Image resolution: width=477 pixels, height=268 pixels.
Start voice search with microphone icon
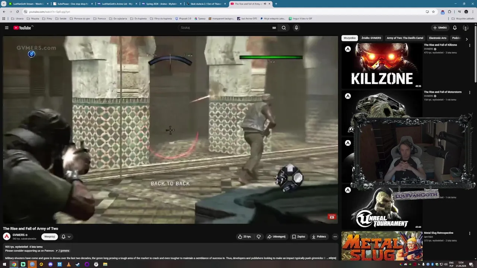296,28
